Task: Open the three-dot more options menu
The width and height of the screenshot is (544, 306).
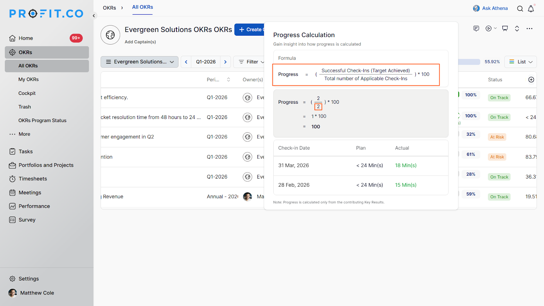Action: coord(529,29)
